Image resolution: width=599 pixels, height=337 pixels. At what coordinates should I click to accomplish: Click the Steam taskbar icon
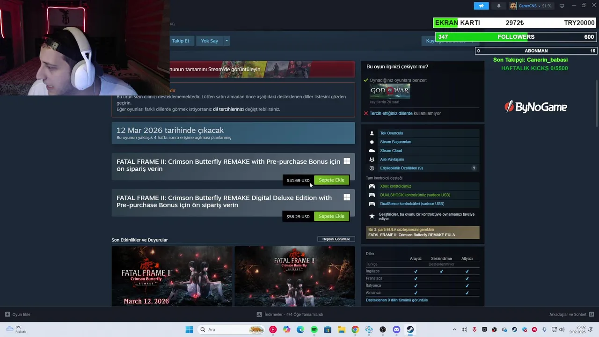[x=410, y=330]
